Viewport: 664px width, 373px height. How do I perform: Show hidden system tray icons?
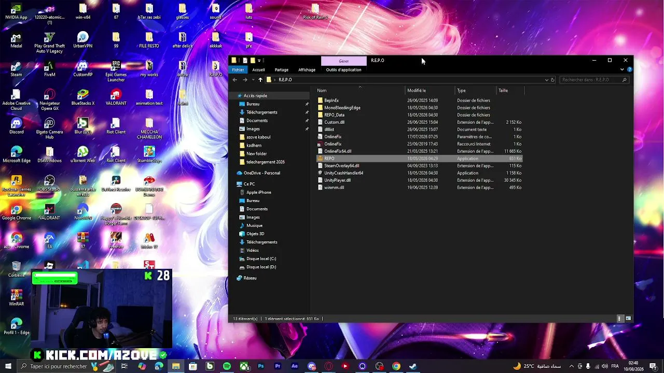pyautogui.click(x=572, y=366)
